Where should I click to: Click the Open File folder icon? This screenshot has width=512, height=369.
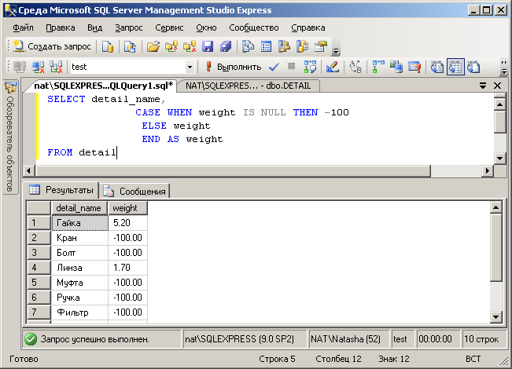[153, 46]
